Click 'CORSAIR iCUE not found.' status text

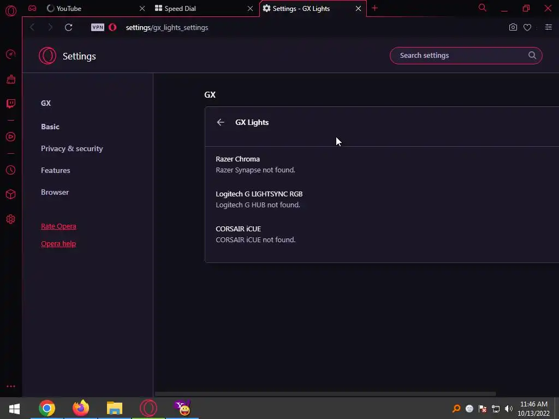pos(255,240)
